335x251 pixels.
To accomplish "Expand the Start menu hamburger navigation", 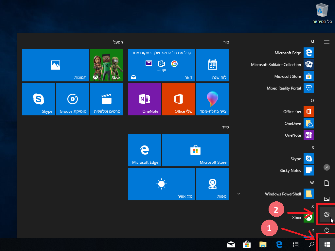I will coord(327,42).
